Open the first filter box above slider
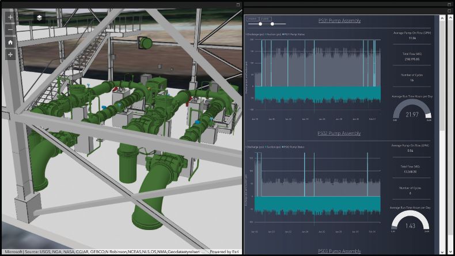455x256 pixels. (252, 19)
